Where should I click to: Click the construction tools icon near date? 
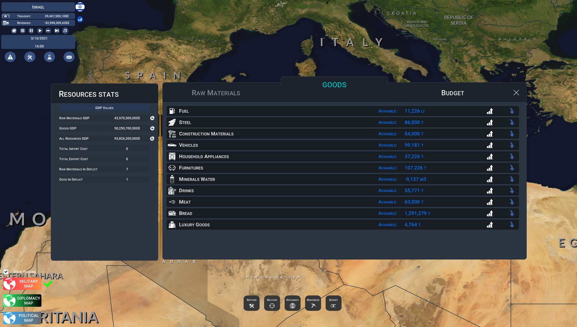click(30, 57)
